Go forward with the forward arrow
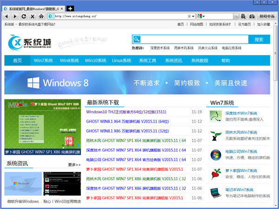Viewport: 279px width, 209px height. point(15,16)
